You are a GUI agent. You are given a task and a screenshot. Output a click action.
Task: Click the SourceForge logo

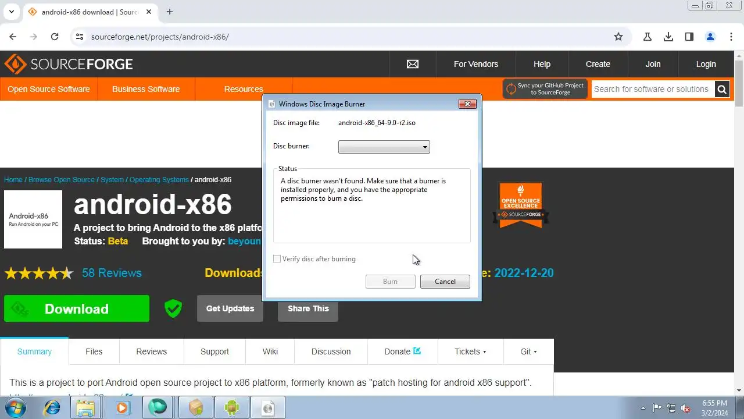[69, 64]
